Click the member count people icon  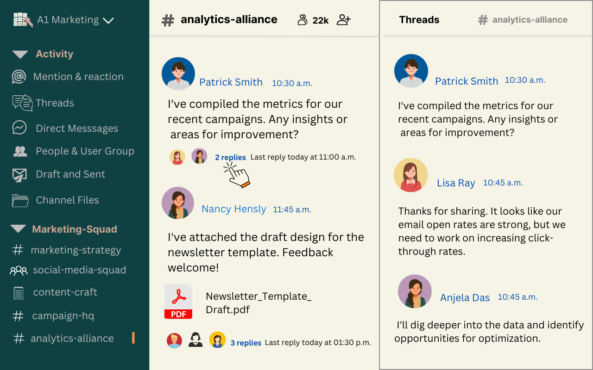303,20
